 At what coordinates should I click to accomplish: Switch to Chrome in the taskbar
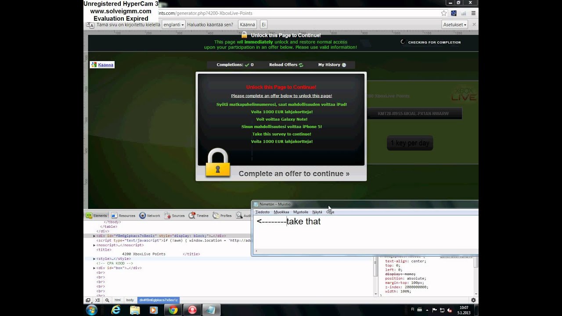click(x=173, y=310)
